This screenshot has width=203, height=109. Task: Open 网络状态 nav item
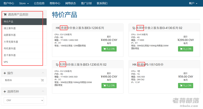71,3
